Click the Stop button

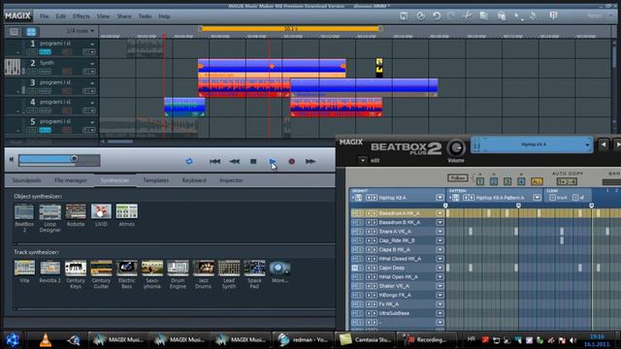click(x=253, y=162)
